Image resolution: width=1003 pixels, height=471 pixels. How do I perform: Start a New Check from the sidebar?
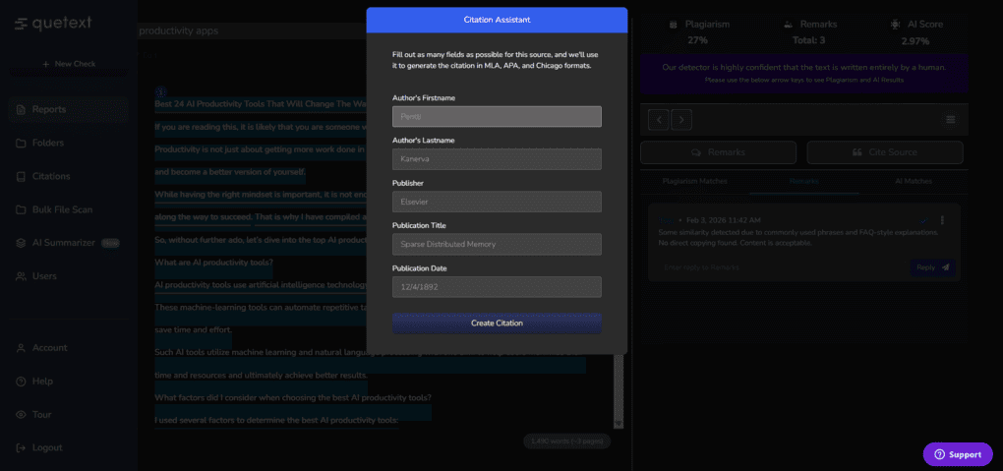pos(69,64)
